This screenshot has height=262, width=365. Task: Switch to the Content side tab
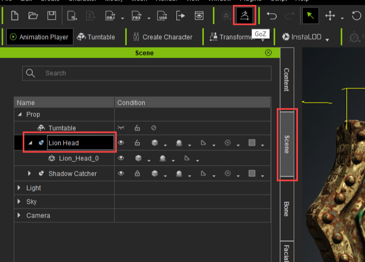pos(286,79)
